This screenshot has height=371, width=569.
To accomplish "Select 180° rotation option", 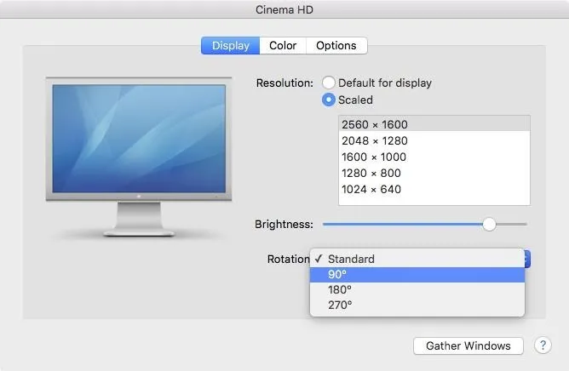I will 417,290.
